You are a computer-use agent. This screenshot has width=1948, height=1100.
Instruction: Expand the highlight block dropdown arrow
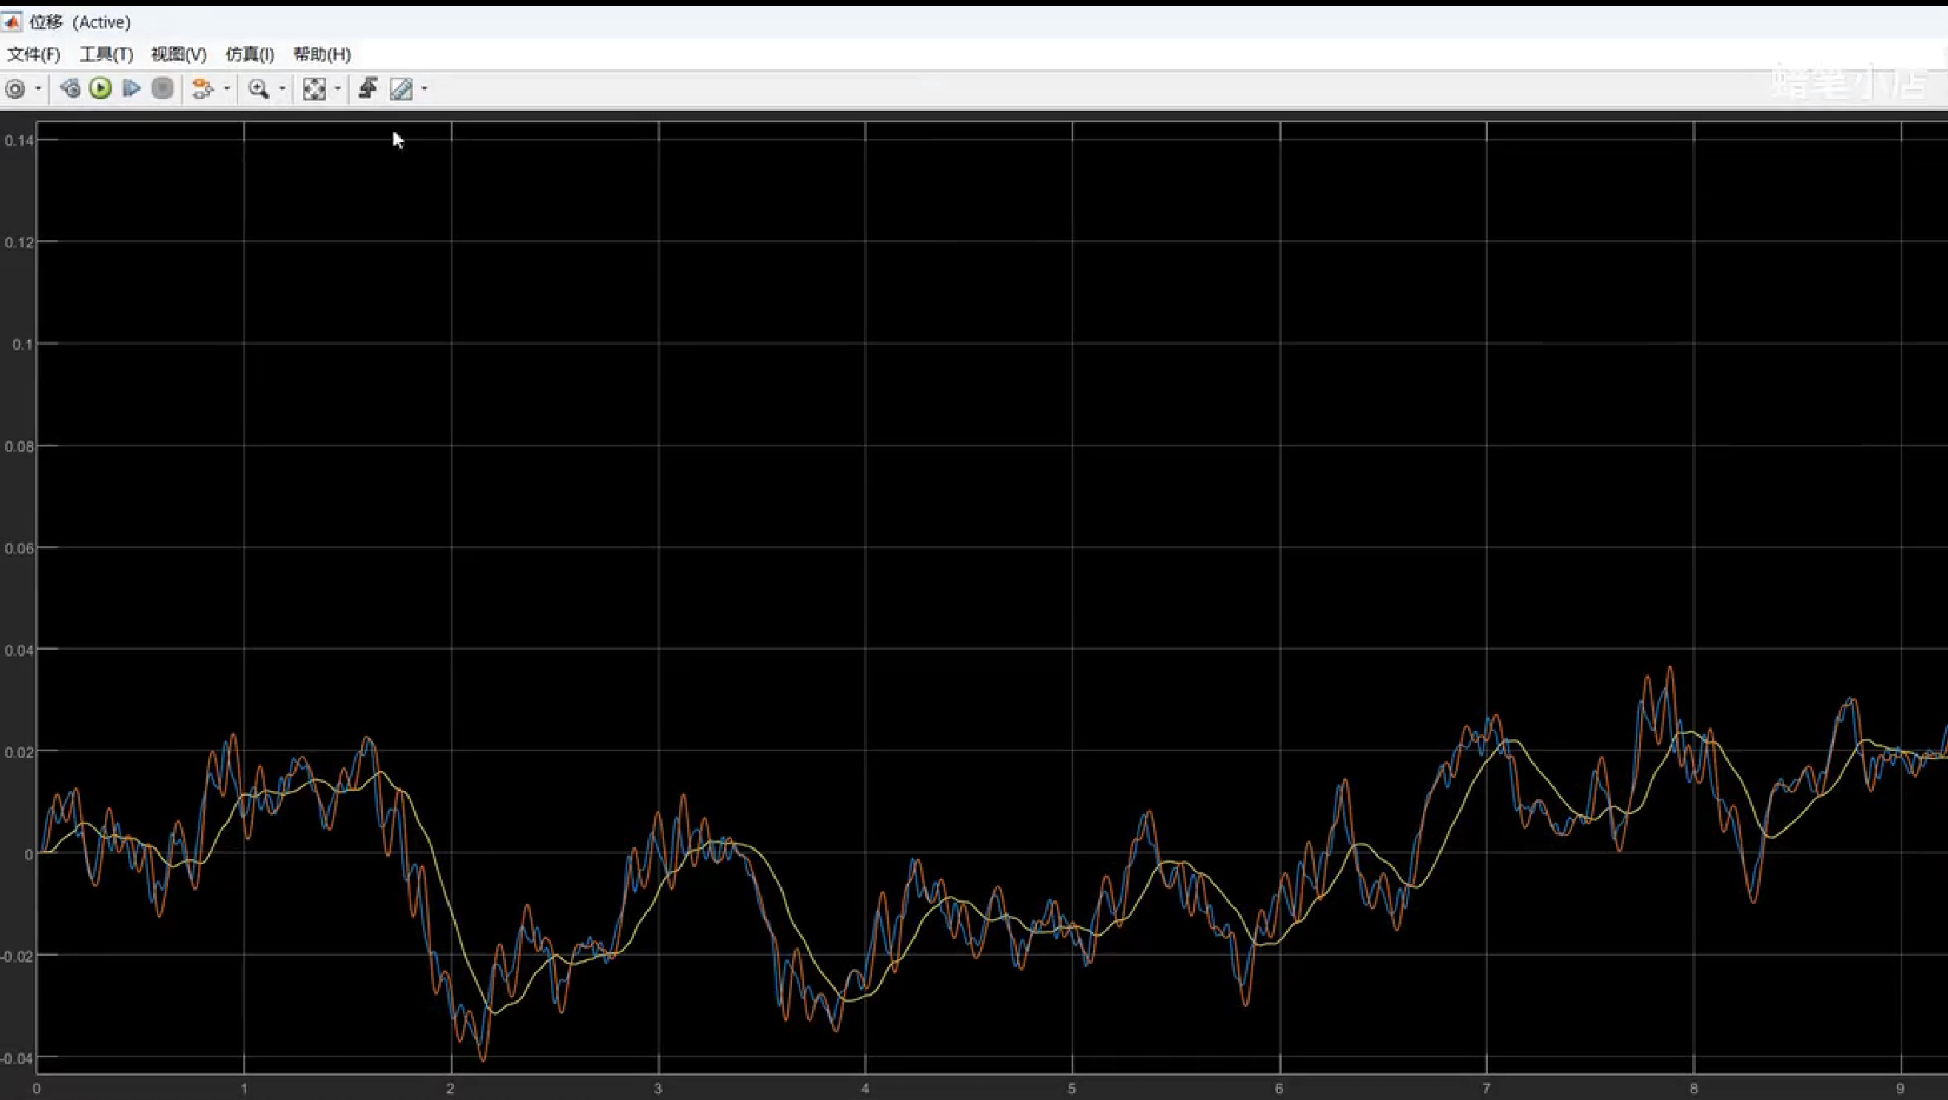[x=227, y=89]
